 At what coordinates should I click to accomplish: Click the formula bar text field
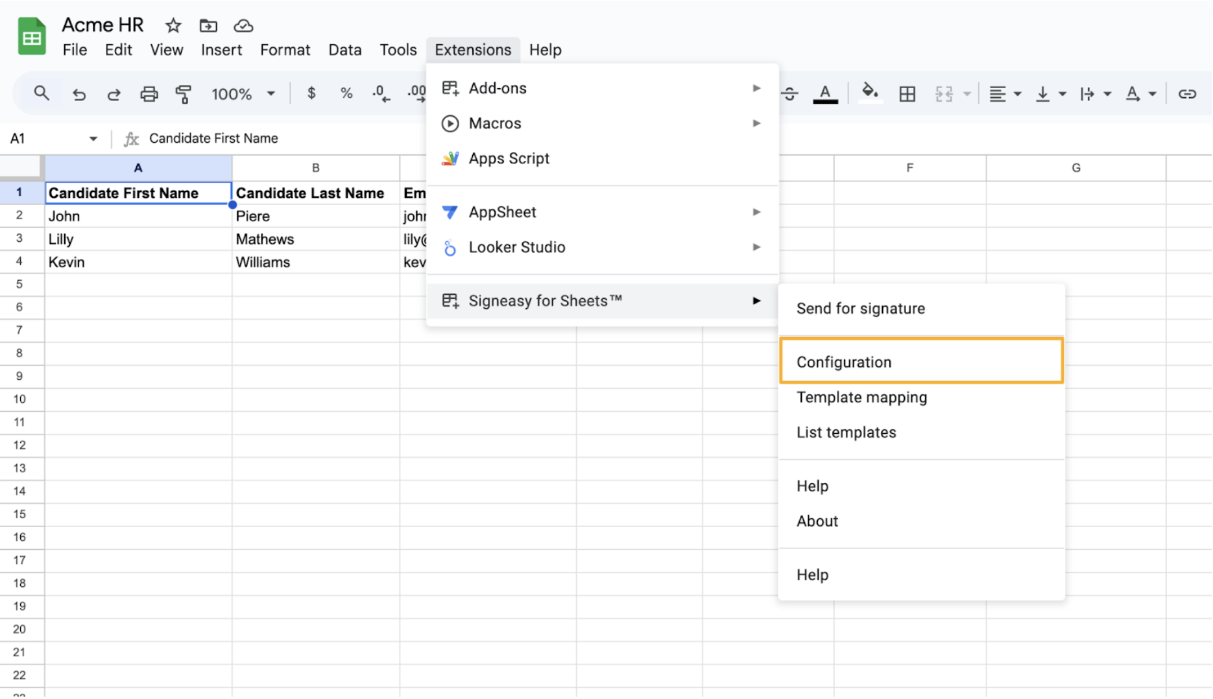pos(285,139)
